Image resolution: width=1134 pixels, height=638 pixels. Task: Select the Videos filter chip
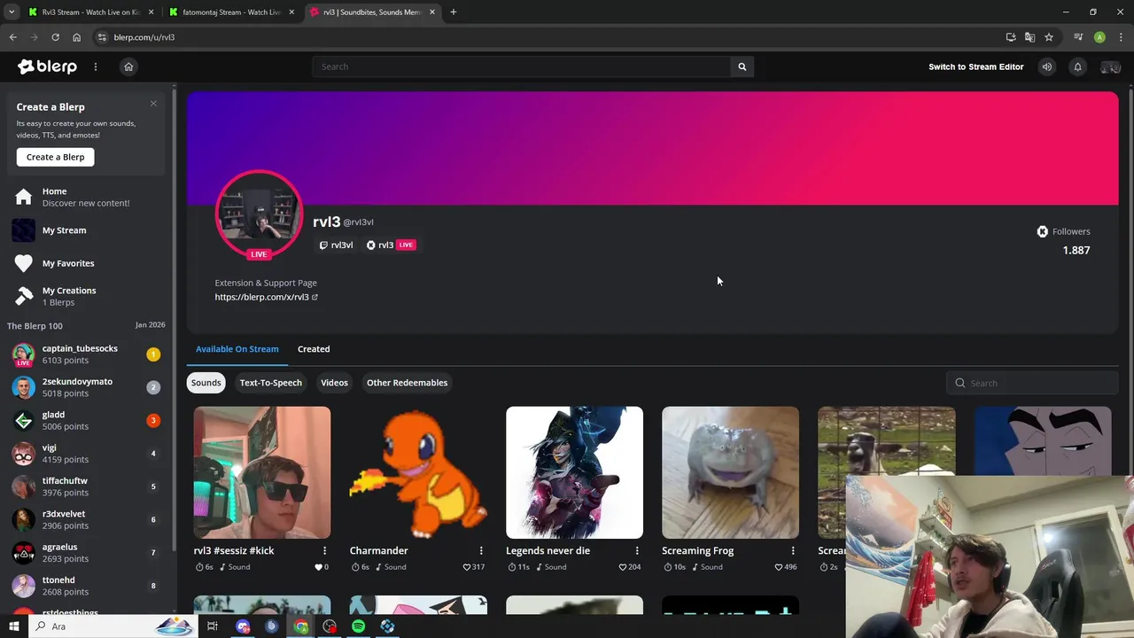(x=334, y=383)
